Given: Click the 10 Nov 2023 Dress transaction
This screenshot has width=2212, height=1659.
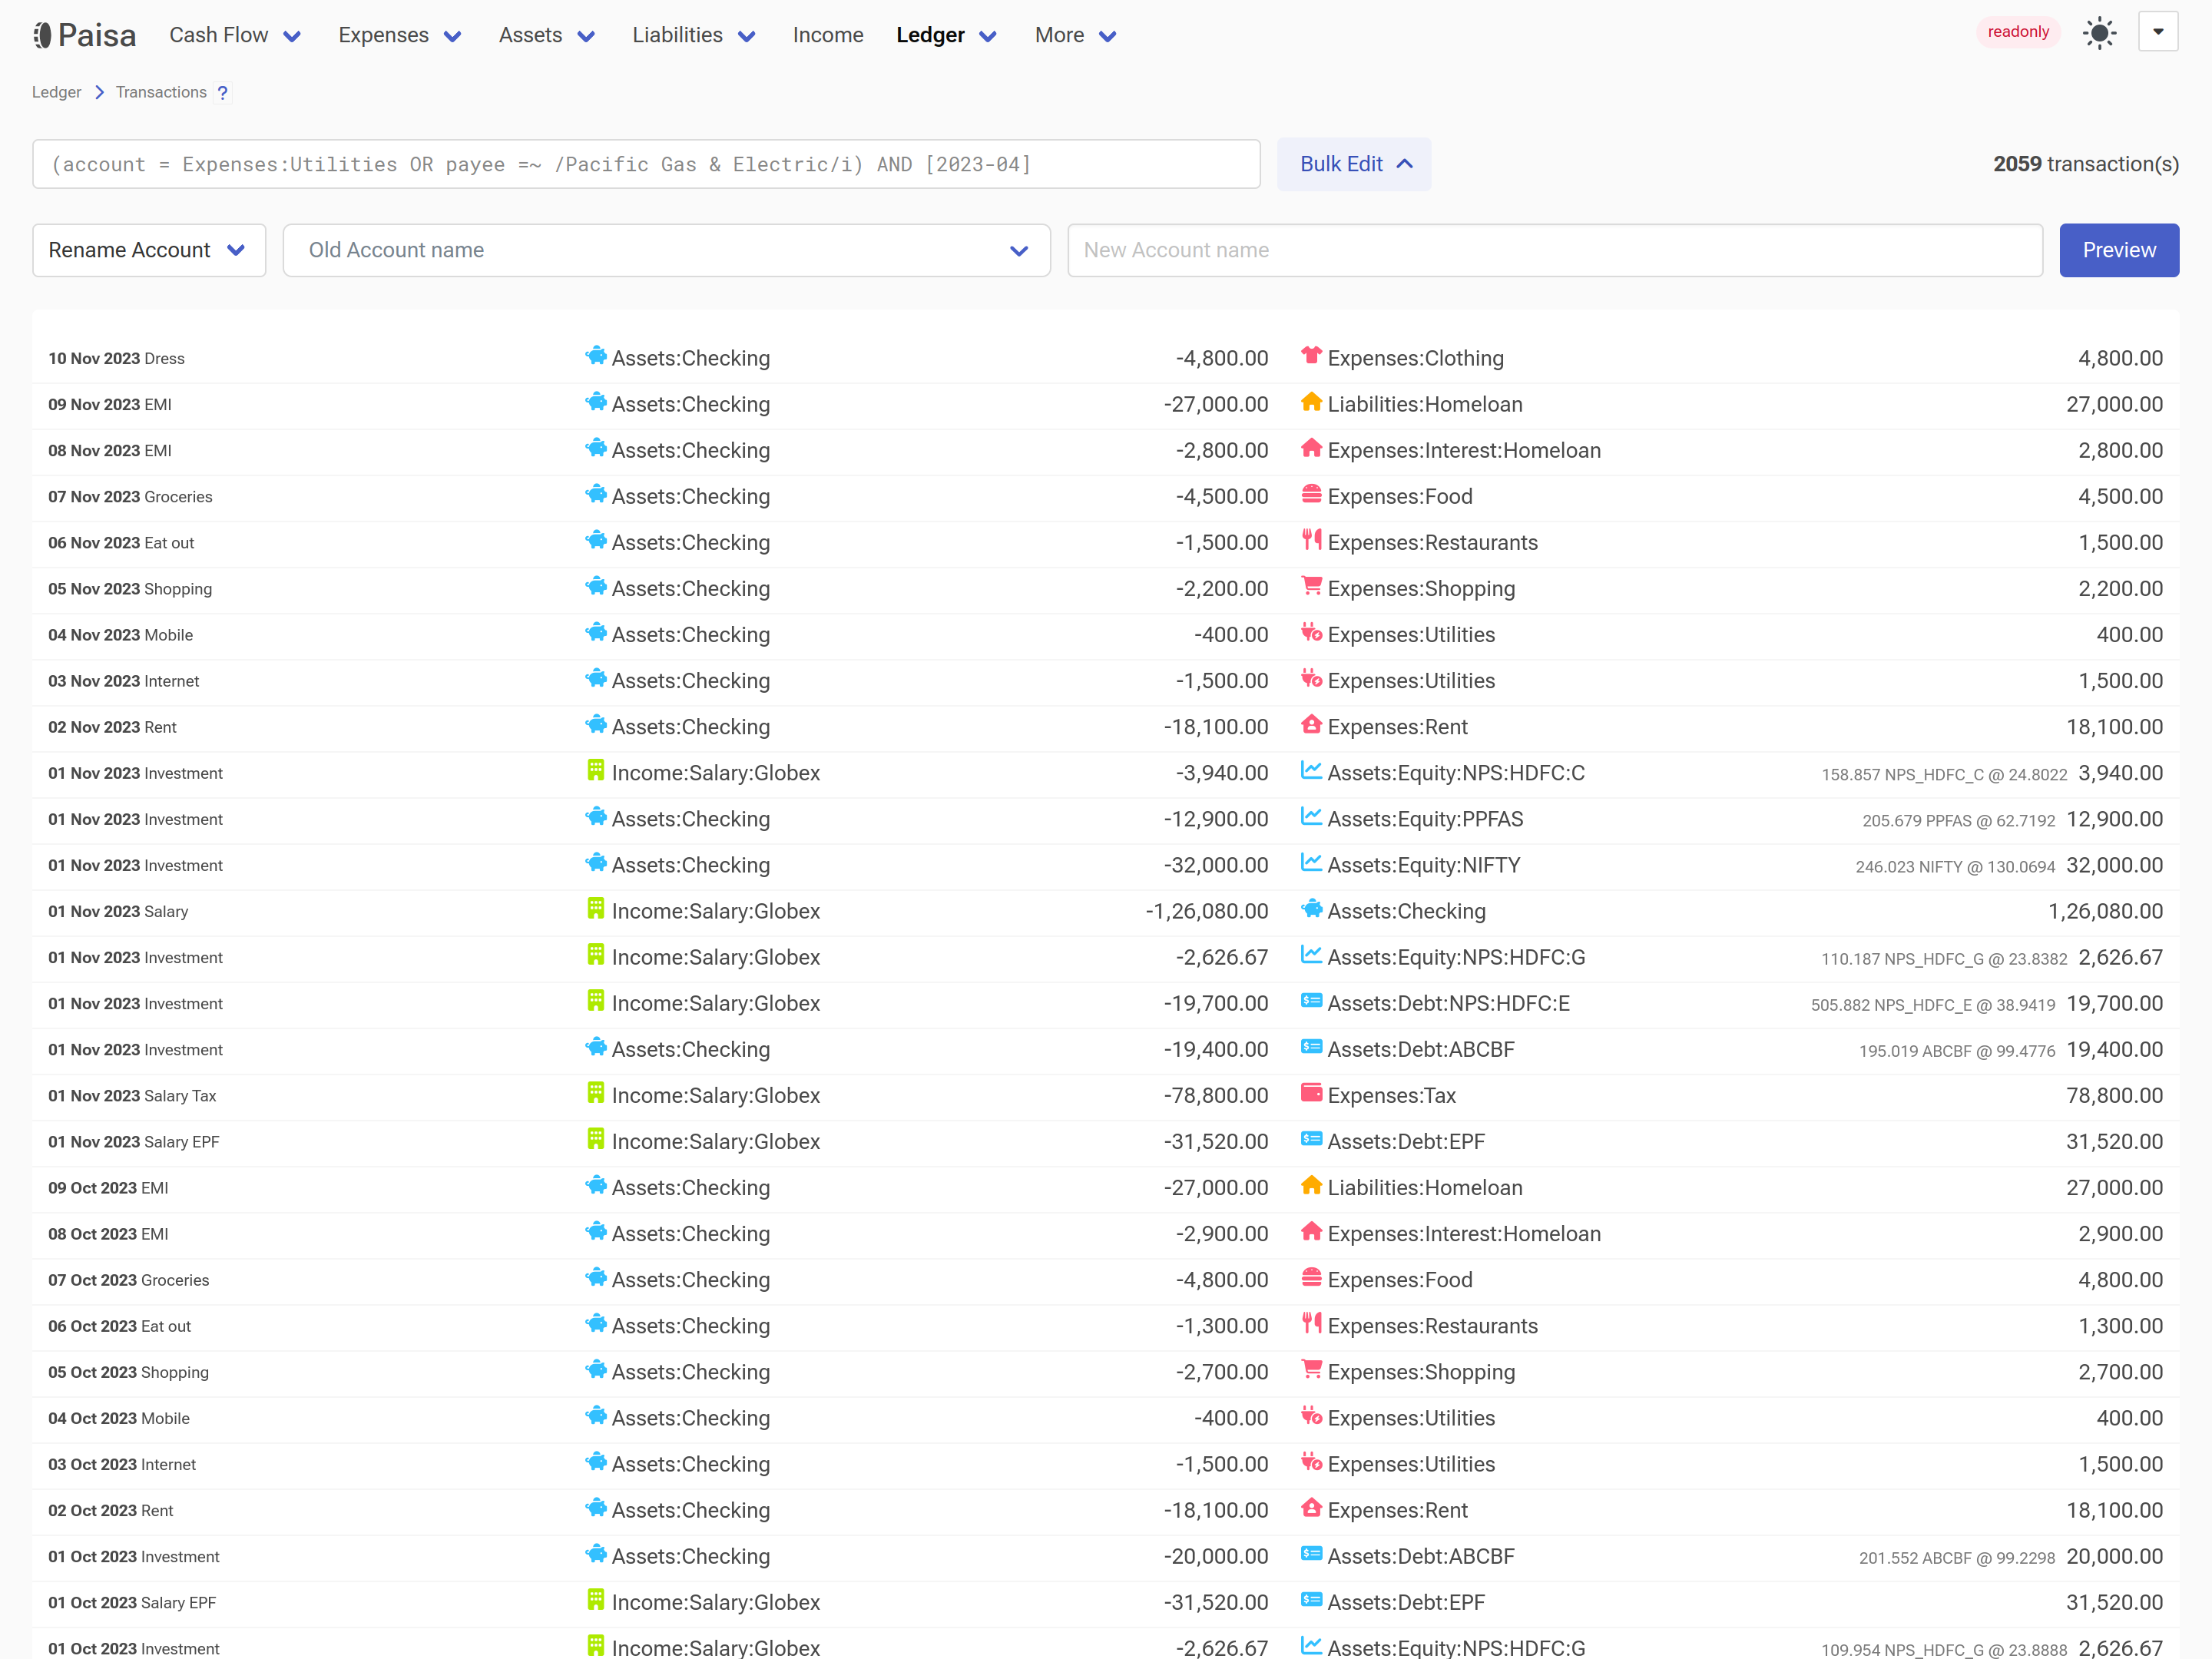Looking at the screenshot, I should [x=116, y=359].
